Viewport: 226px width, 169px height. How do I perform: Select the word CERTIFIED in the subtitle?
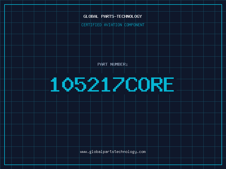92,25
